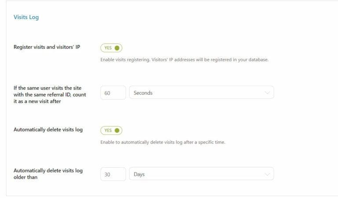The image size is (338, 198).
Task: Click the Automatically delete visits log label
Action: click(x=48, y=130)
